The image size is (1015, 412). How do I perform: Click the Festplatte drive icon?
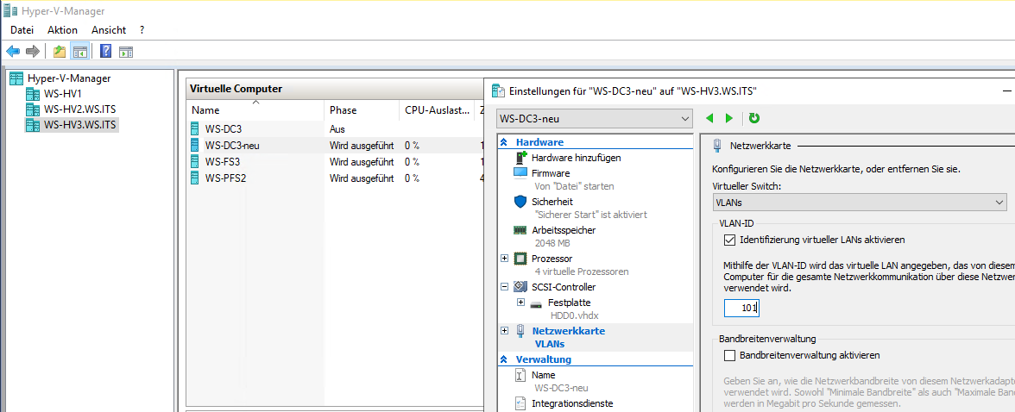click(536, 303)
